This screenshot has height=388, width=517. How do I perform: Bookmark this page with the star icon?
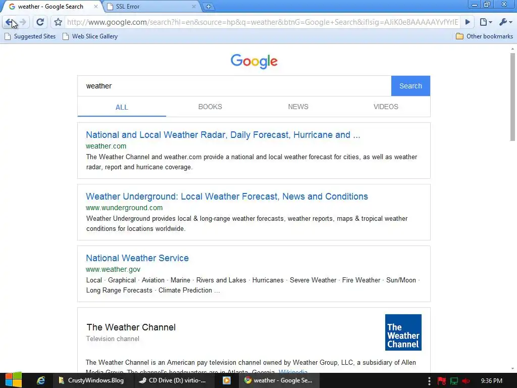pyautogui.click(x=58, y=22)
